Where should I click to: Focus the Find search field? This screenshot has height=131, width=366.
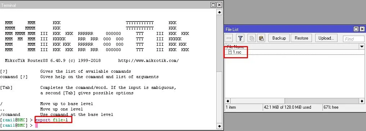click(x=353, y=39)
